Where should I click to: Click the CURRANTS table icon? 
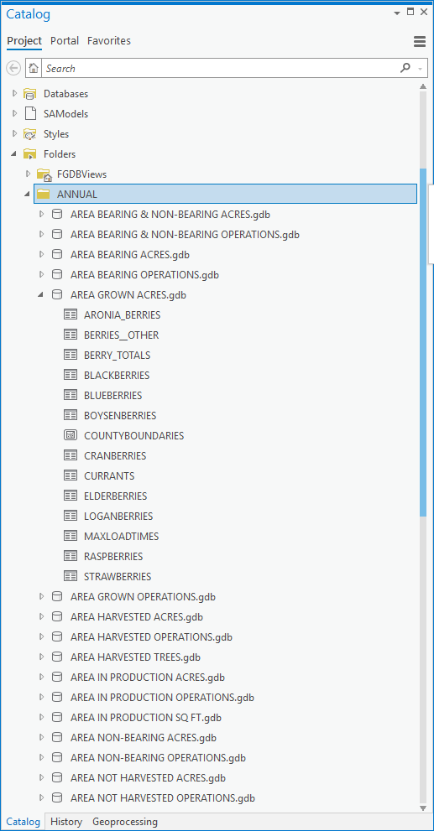tap(70, 476)
